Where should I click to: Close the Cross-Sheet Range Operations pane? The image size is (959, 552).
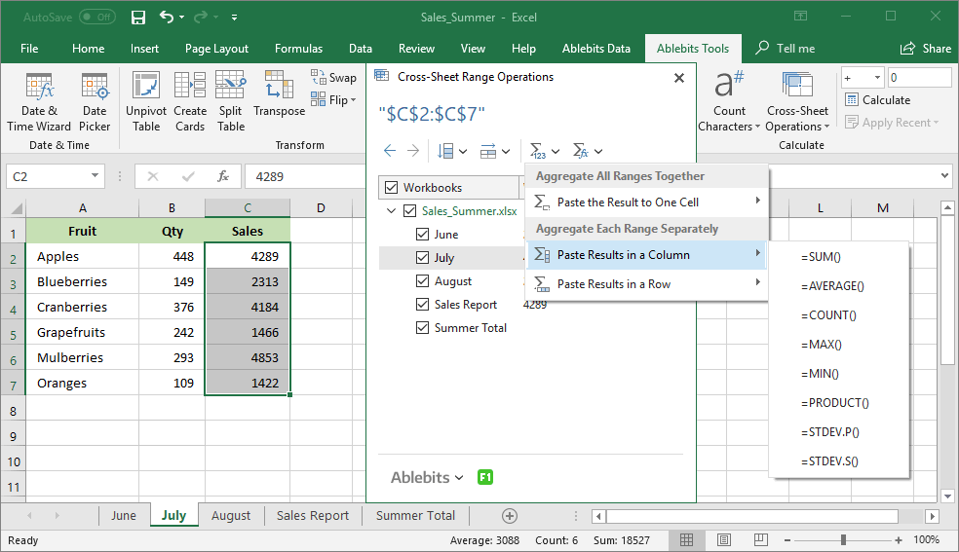click(679, 78)
